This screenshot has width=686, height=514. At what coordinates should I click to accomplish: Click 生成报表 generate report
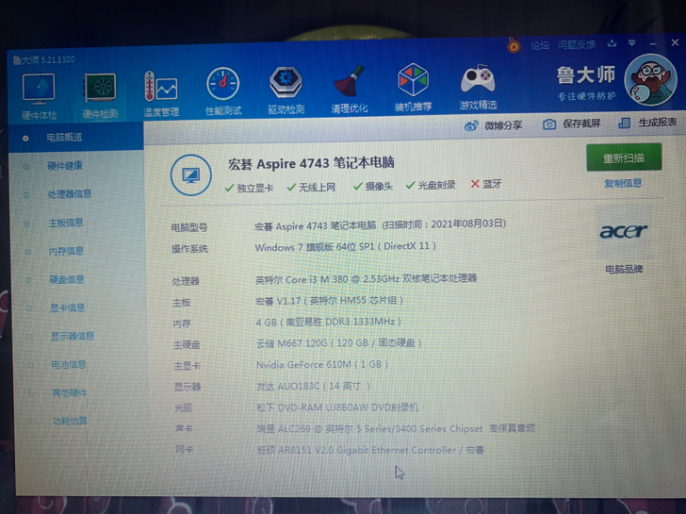[x=648, y=123]
